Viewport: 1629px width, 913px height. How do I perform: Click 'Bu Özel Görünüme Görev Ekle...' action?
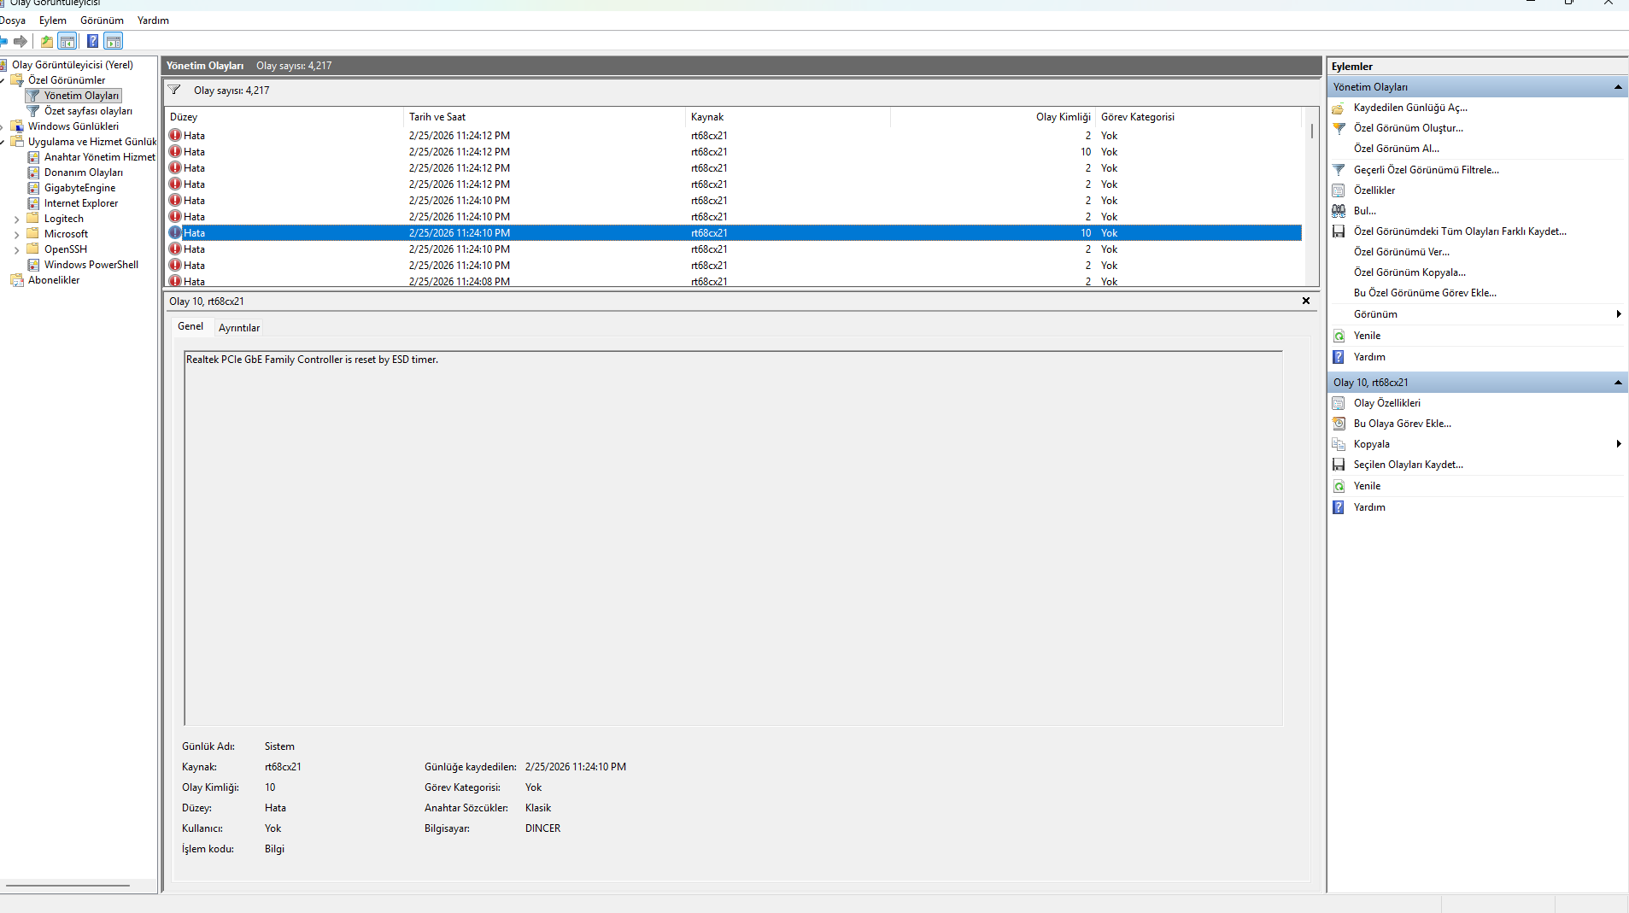(1425, 293)
